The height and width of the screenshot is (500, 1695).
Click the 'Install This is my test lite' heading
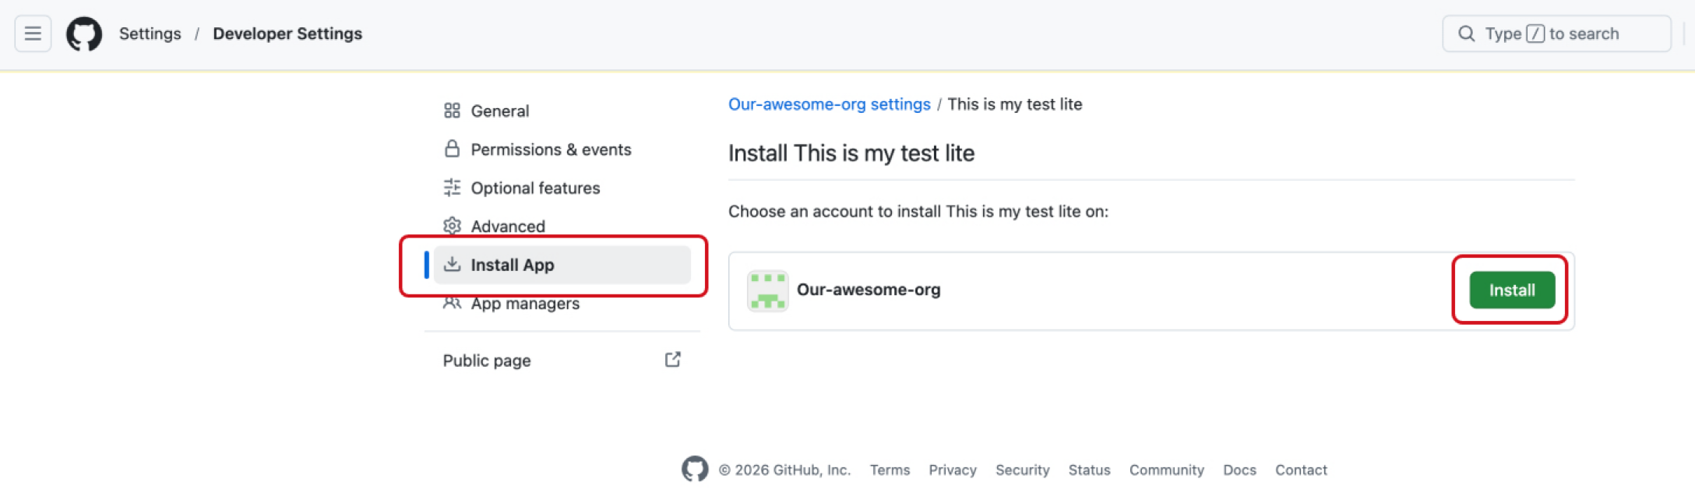(x=851, y=153)
